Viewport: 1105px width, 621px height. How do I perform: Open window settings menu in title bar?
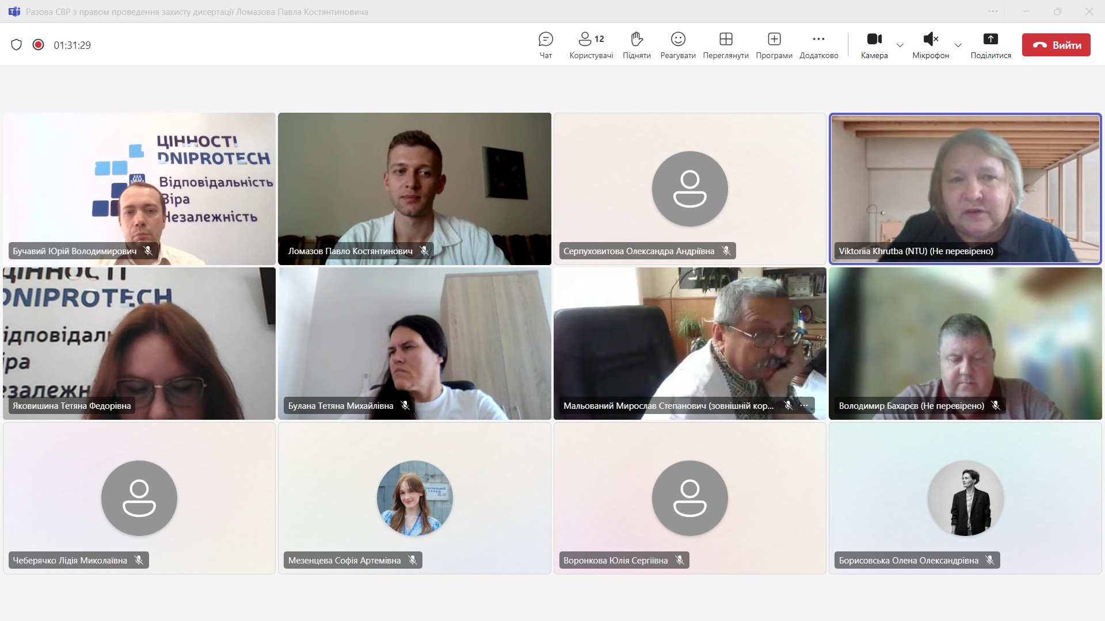click(993, 11)
